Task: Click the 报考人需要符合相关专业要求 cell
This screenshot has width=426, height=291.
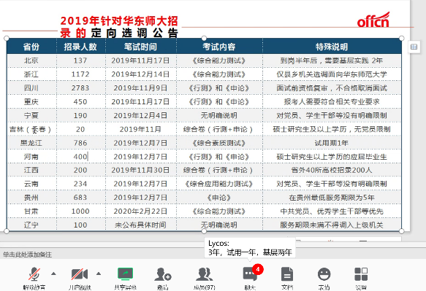Action: pos(332,101)
